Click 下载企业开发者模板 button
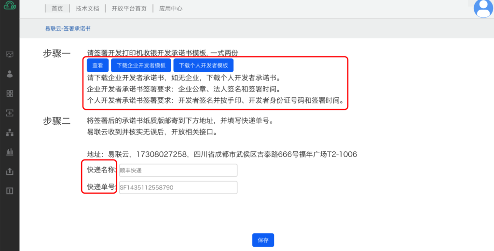Image resolution: width=494 pixels, height=251 pixels. tap(141, 66)
